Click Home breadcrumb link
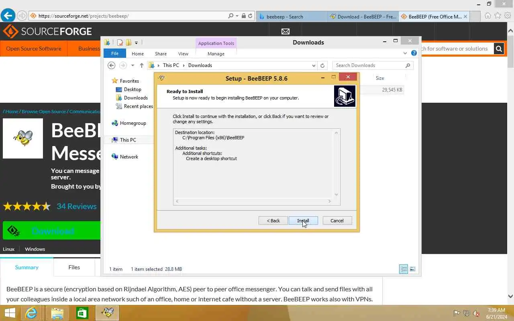The height and width of the screenshot is (321, 514). click(12, 112)
